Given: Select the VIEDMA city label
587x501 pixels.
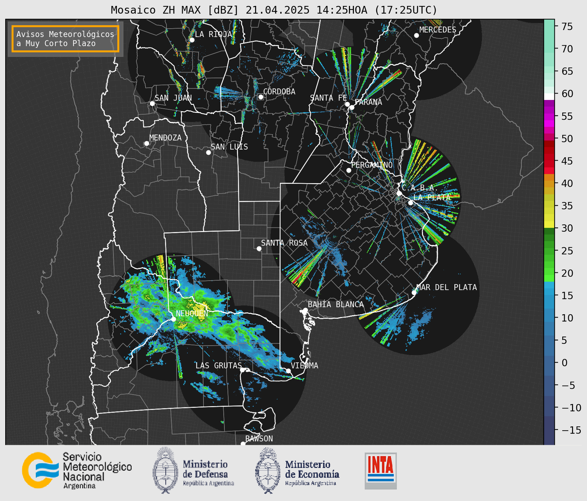Looking at the screenshot, I should [x=304, y=365].
